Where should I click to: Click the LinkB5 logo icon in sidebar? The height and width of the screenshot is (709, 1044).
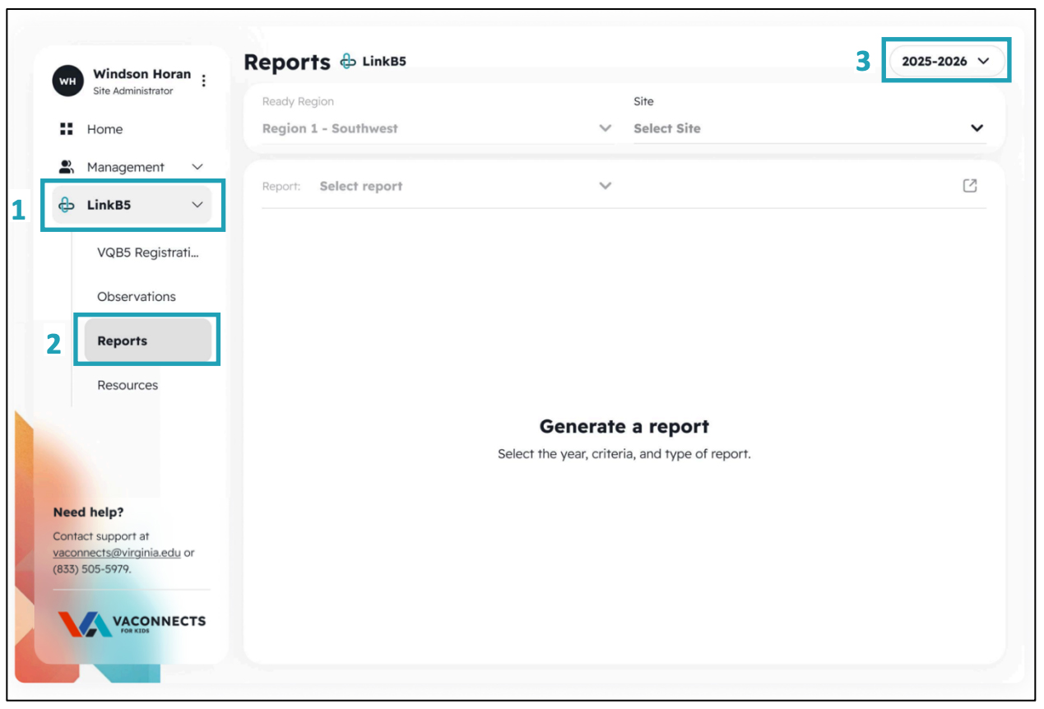[67, 205]
